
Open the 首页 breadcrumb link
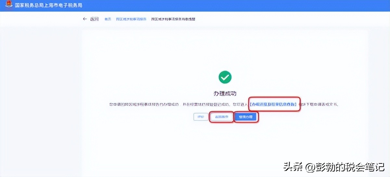[x=108, y=19]
